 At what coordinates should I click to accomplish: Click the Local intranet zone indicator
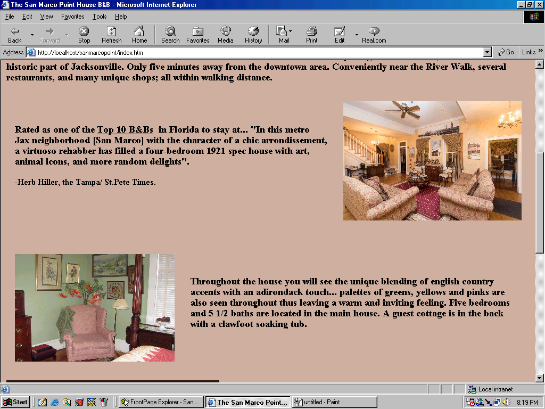click(x=490, y=389)
